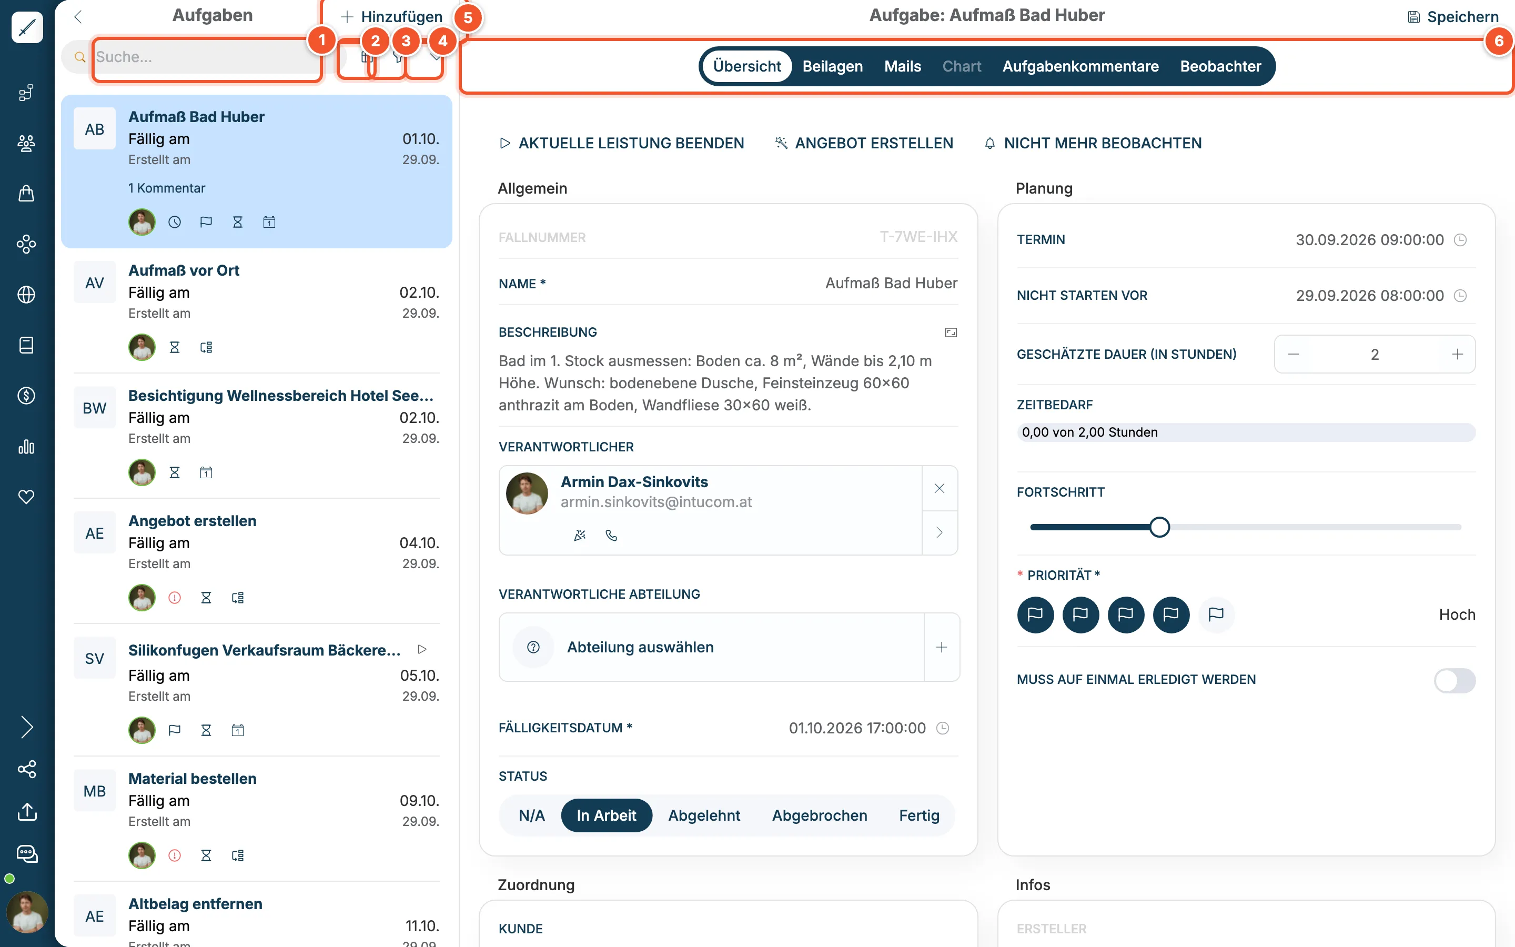This screenshot has height=947, width=1515.
Task: Open Armin Dax-Sinkovits details chevron
Action: point(940,532)
